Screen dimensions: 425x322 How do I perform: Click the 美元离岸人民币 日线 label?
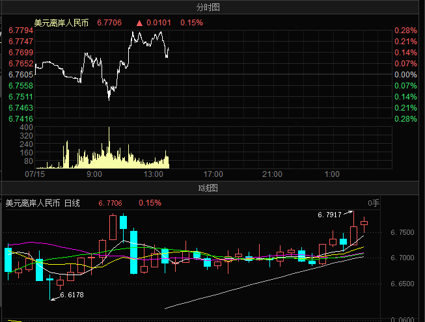[43, 203]
